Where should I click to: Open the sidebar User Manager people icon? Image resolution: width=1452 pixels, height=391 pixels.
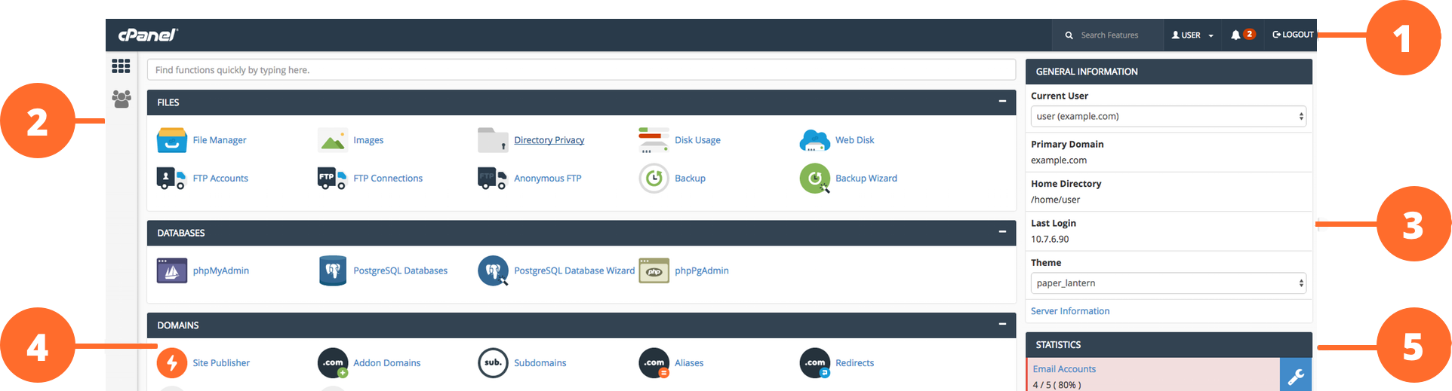[121, 99]
